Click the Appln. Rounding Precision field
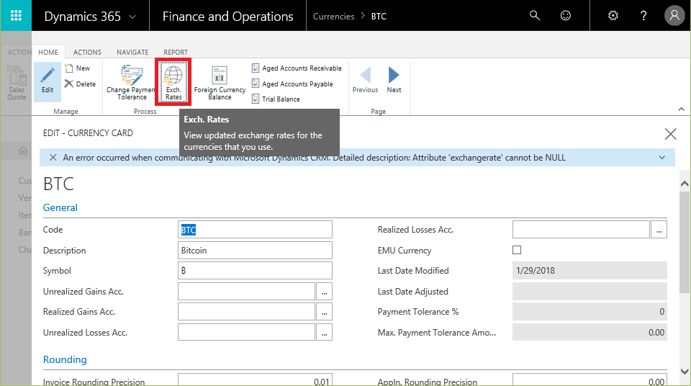 590,380
